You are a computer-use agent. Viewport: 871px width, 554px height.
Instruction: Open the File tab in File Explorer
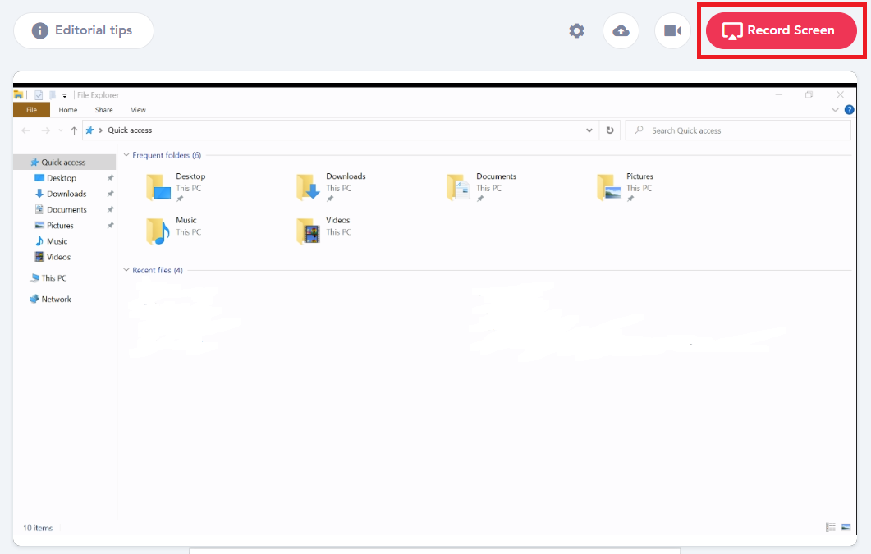[x=32, y=110]
